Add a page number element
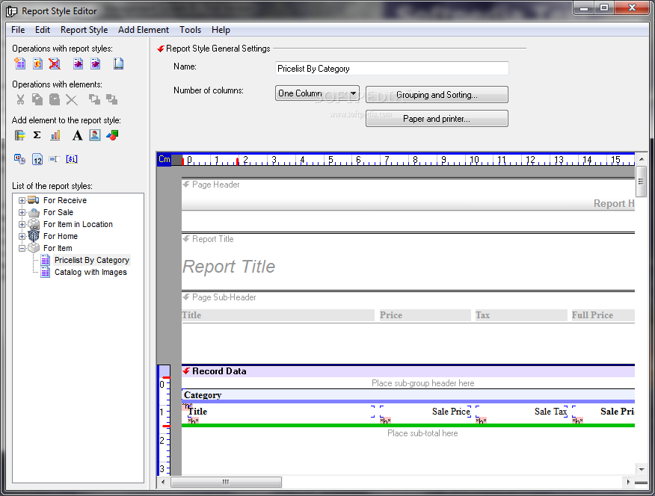This screenshot has width=655, height=496. [x=37, y=159]
